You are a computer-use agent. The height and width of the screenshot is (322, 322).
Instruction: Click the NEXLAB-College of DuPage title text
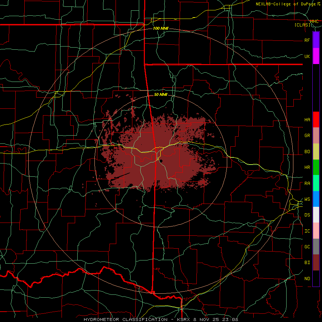point(286,4)
